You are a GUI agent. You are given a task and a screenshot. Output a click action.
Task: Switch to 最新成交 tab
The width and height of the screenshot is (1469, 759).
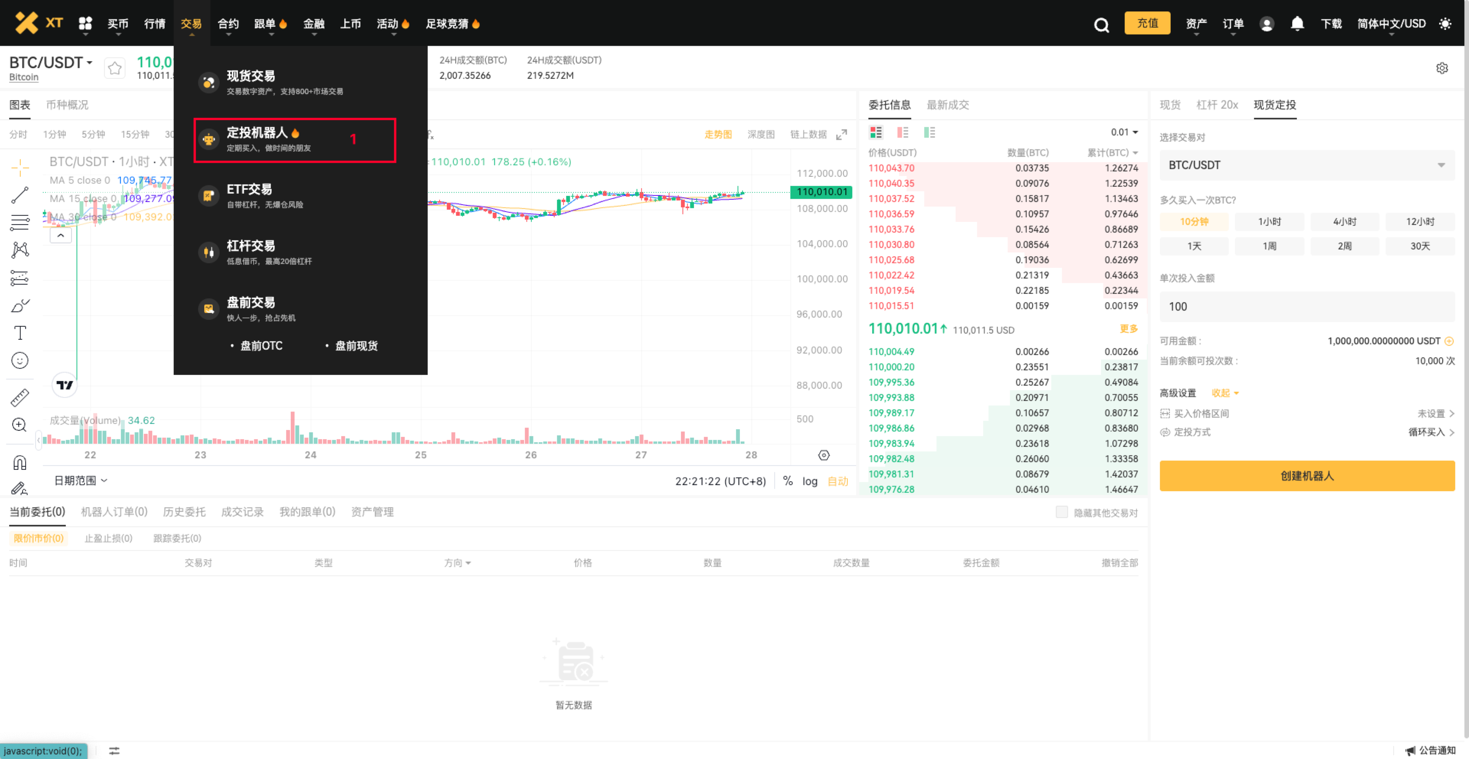click(x=947, y=105)
